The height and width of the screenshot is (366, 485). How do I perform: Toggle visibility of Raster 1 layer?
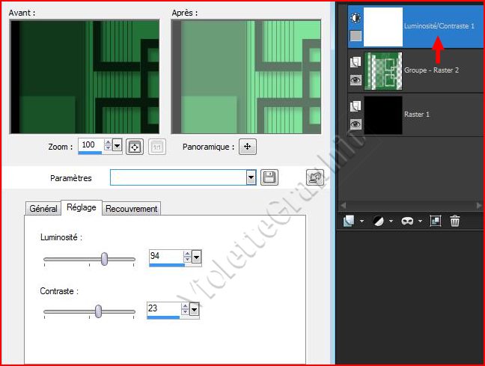[356, 124]
